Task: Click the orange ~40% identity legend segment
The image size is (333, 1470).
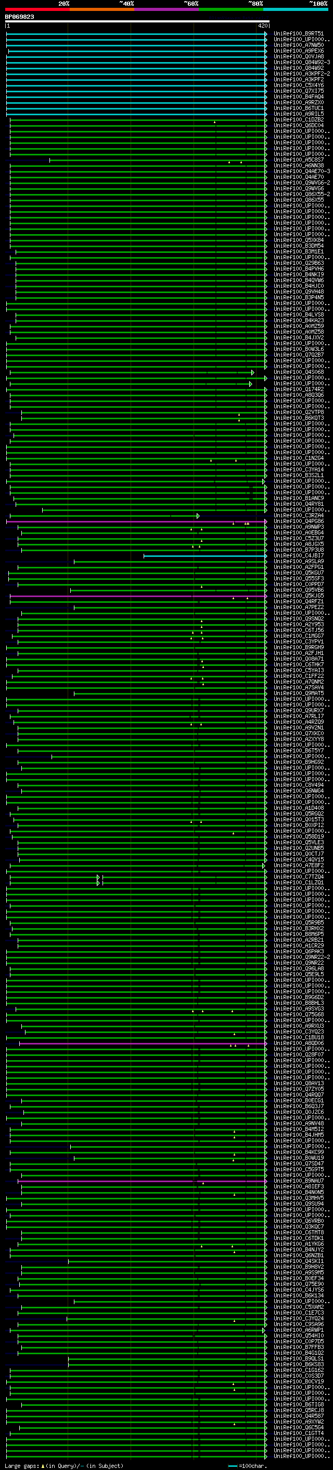Action: coord(102,9)
